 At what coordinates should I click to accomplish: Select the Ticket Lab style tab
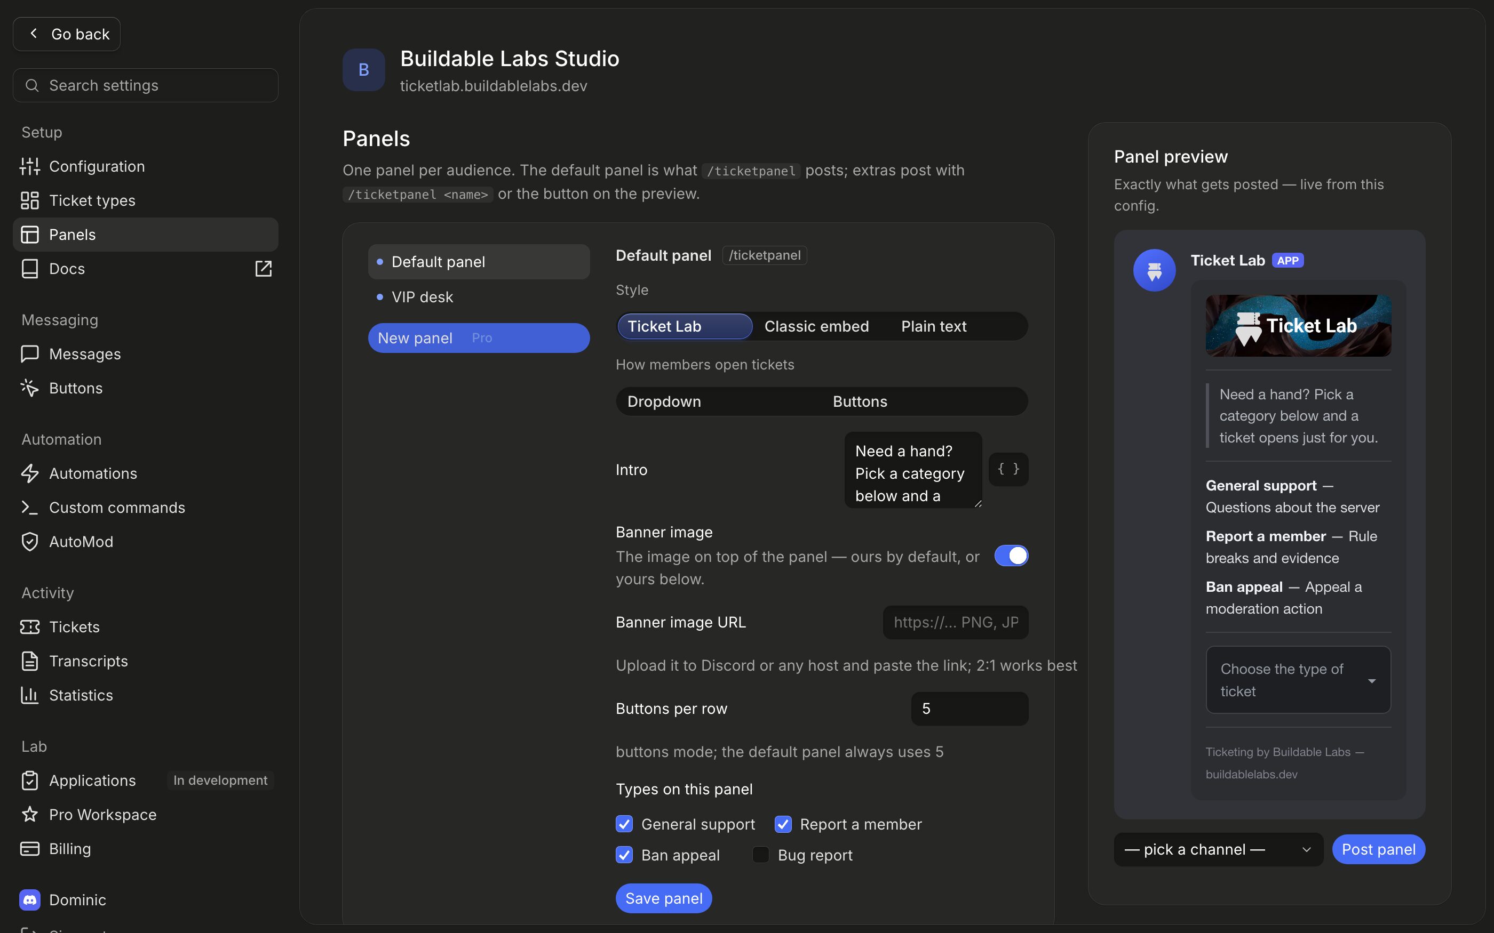pos(685,326)
